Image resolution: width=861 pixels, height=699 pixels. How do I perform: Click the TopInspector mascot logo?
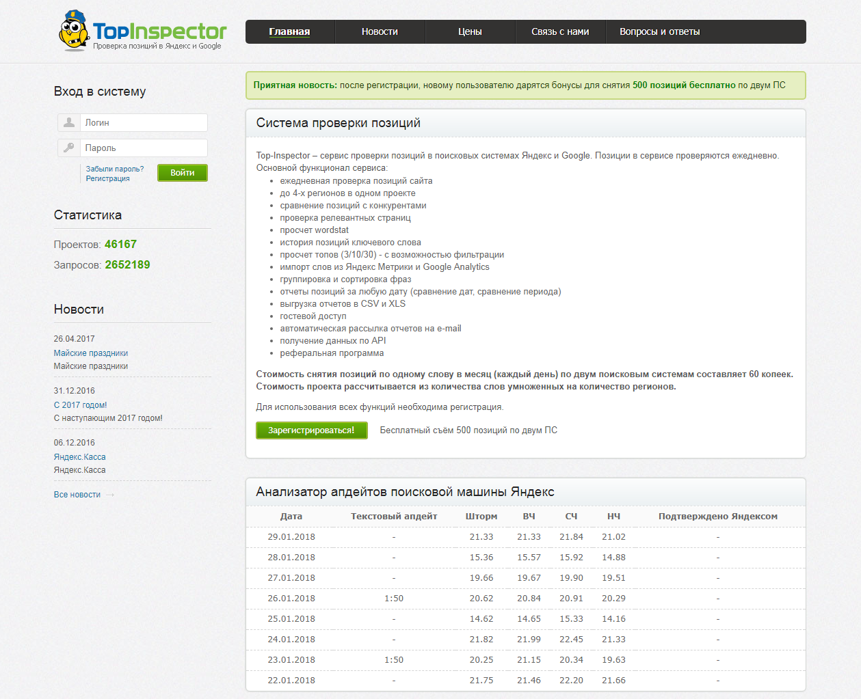click(75, 31)
